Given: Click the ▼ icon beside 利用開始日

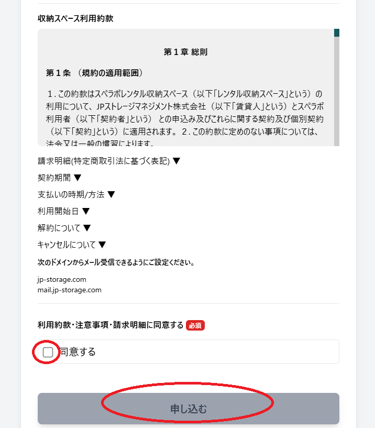Looking at the screenshot, I should (86, 211).
